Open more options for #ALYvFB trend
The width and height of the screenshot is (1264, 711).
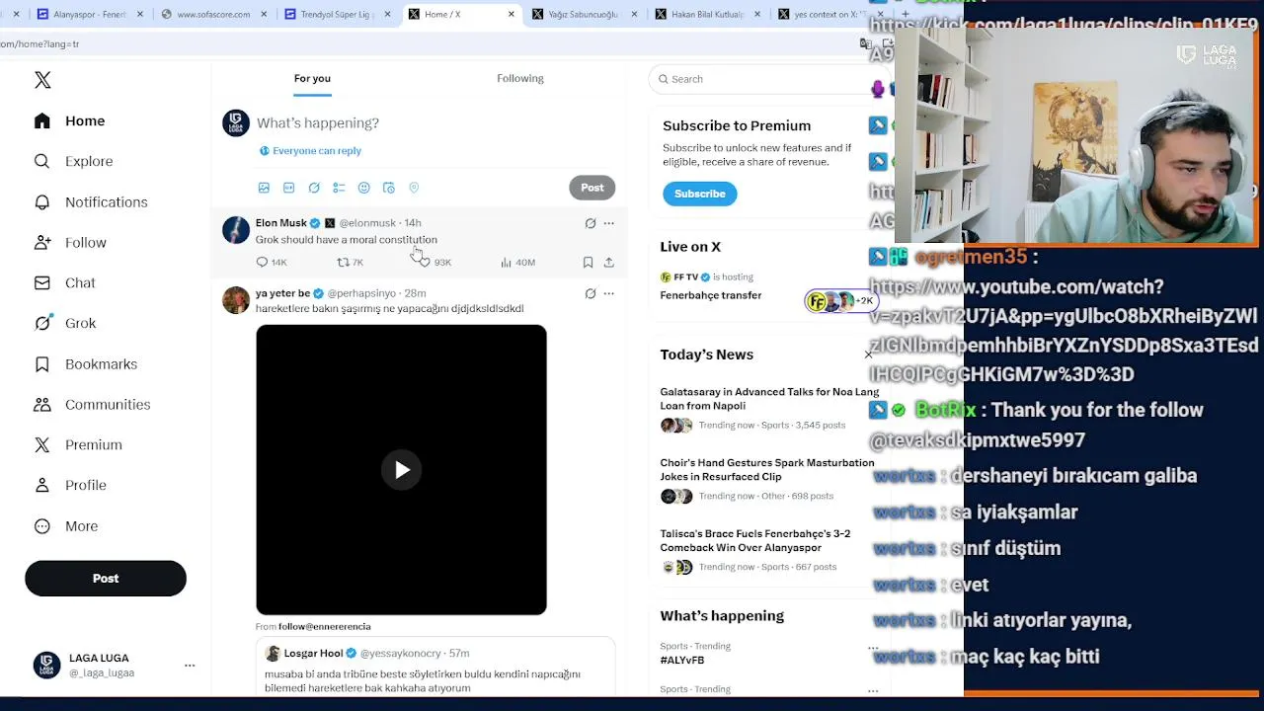point(873,649)
